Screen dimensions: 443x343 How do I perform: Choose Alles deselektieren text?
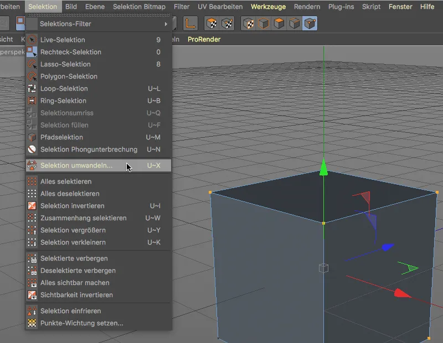click(70, 194)
